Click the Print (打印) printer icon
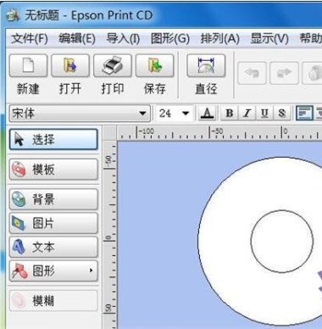This screenshot has width=322, height=329. 113,65
